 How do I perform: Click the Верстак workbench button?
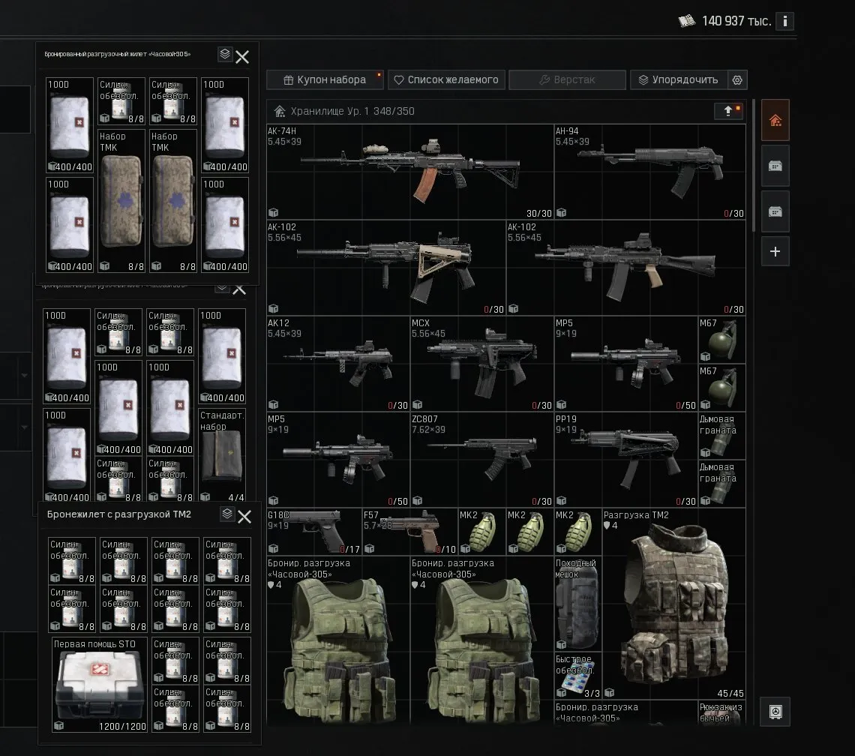[567, 79]
